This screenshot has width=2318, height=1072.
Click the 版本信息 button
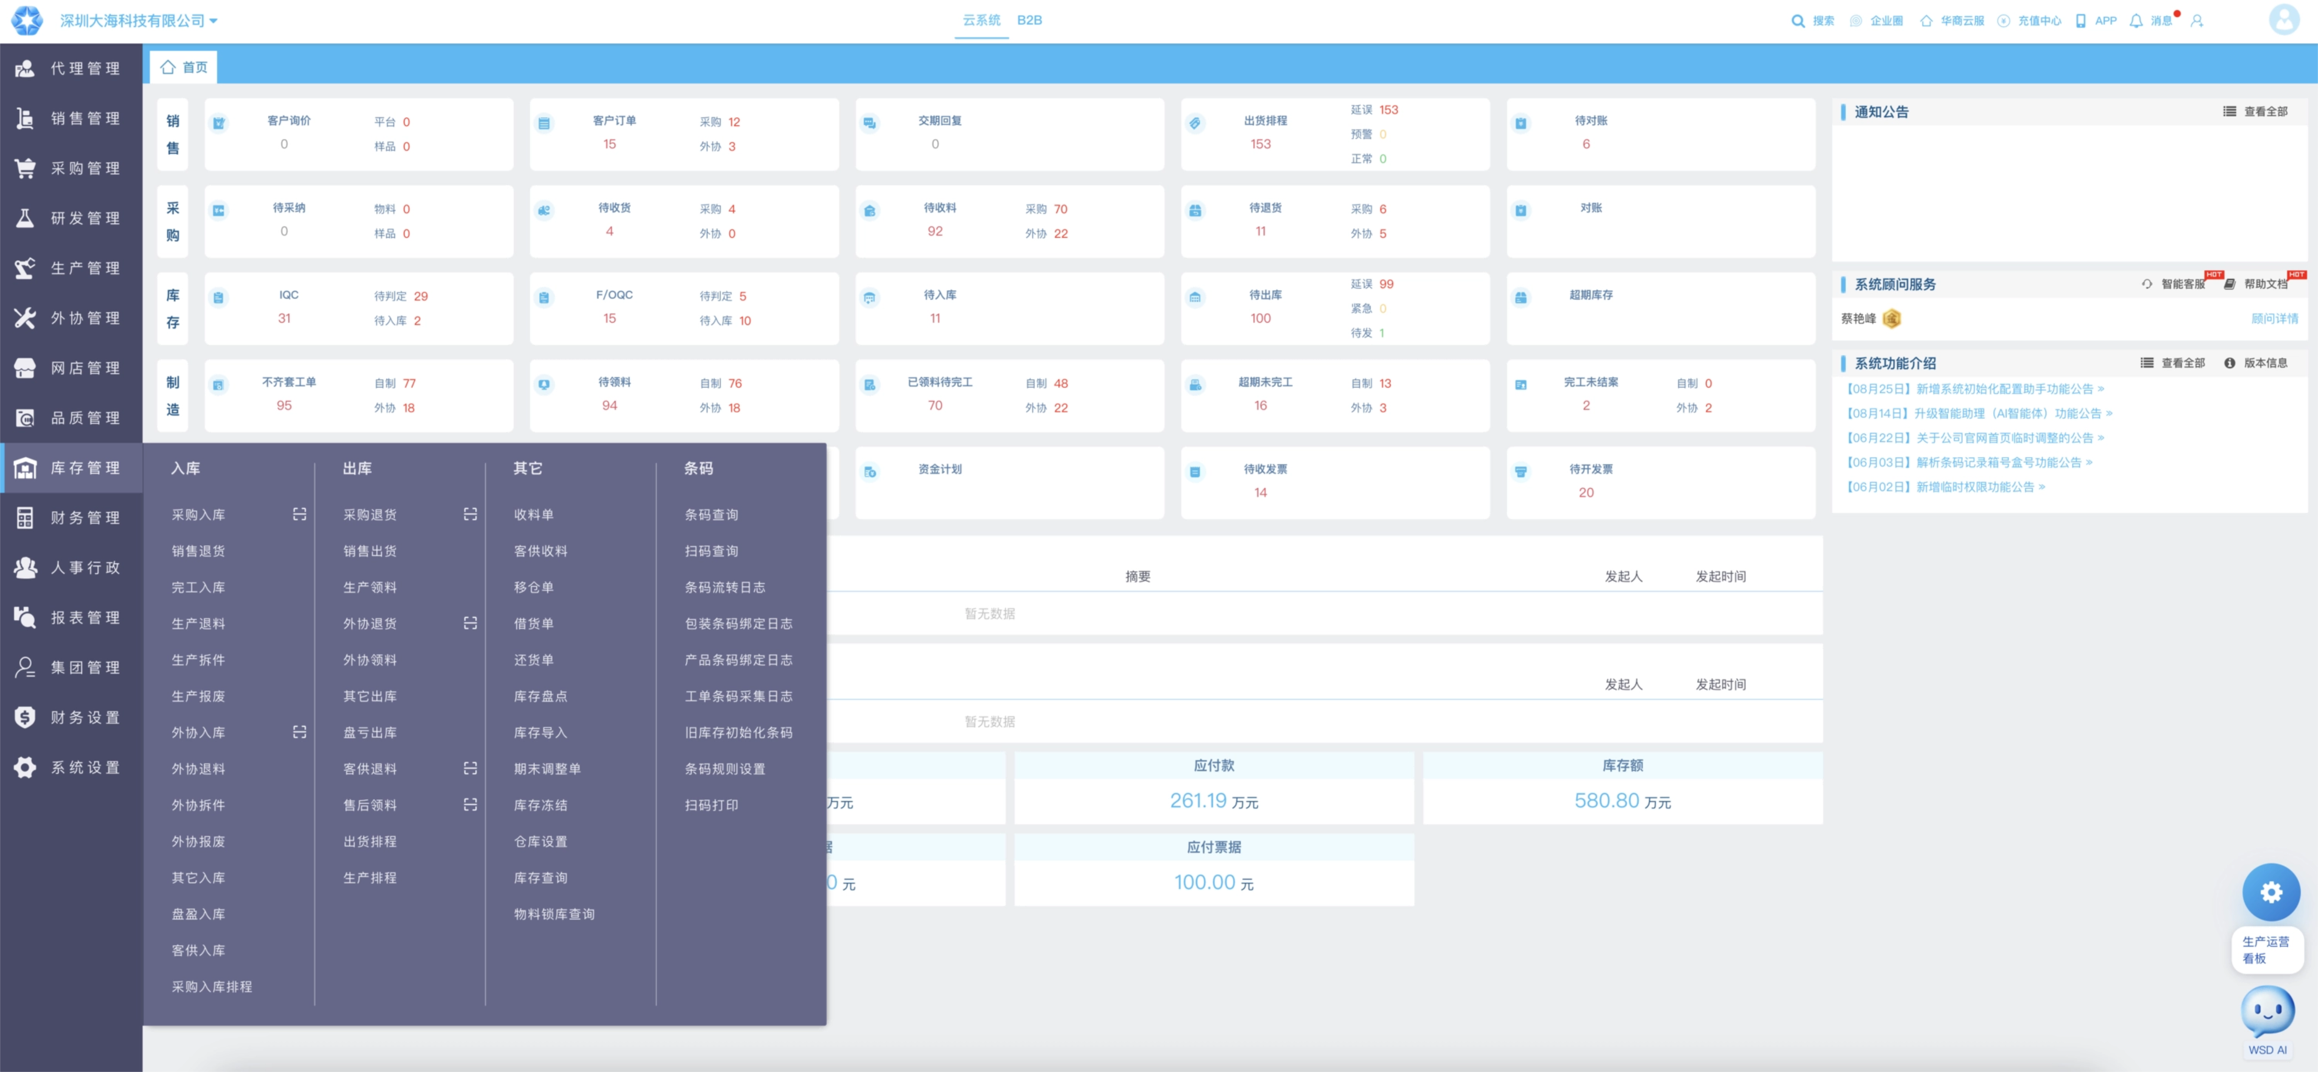(2255, 363)
